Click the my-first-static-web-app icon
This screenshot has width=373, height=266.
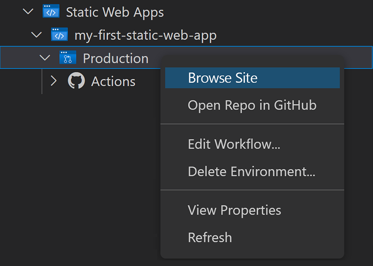click(x=60, y=35)
